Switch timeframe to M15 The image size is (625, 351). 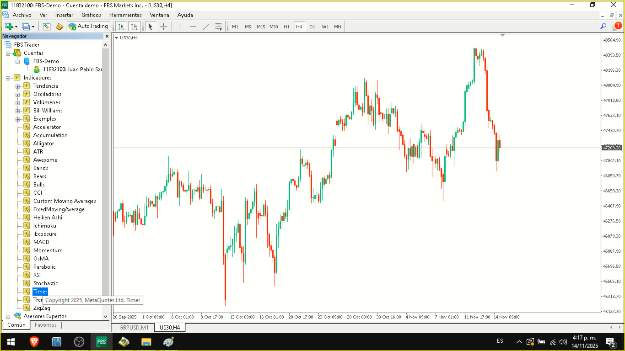tap(261, 27)
